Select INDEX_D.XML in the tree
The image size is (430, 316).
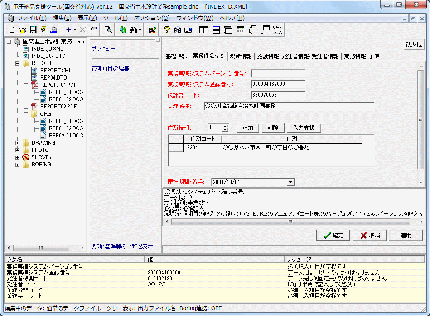[47, 49]
